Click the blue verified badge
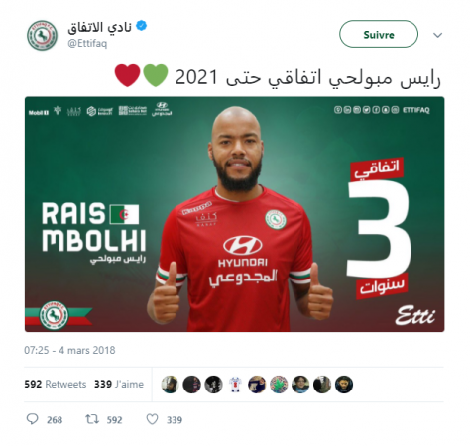 tap(141, 26)
